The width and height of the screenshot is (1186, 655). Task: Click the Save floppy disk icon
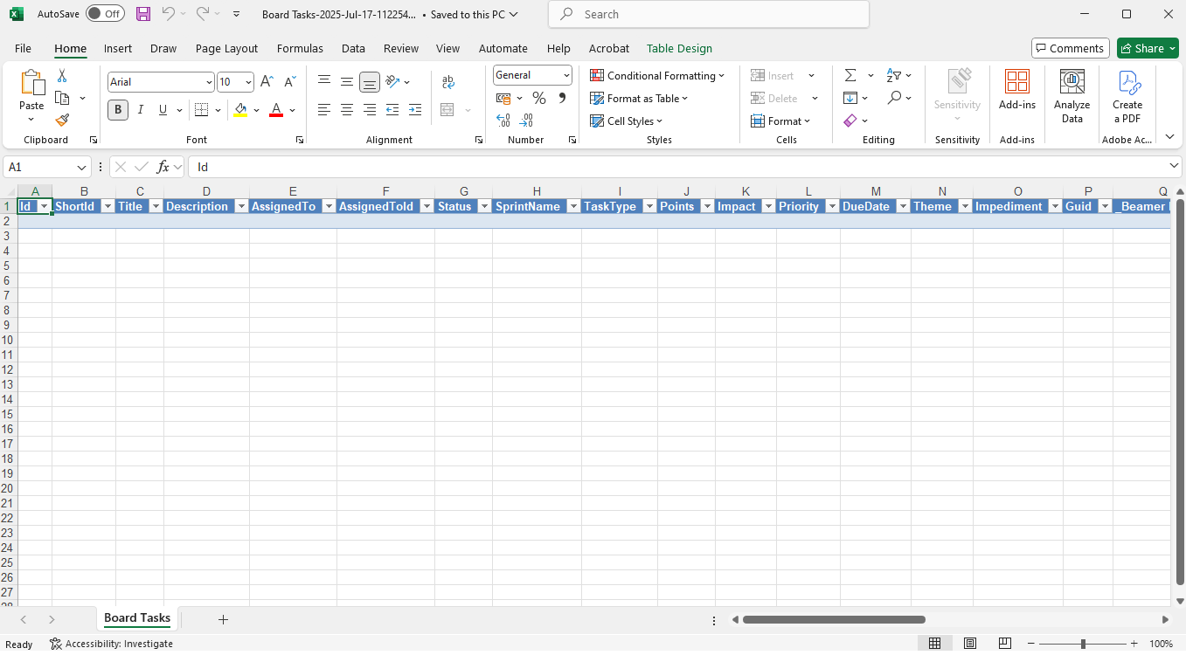[143, 14]
